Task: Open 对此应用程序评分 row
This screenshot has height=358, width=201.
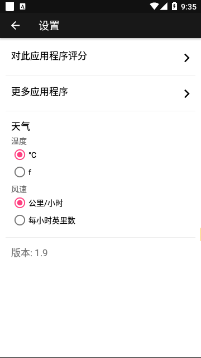Action: (x=100, y=57)
